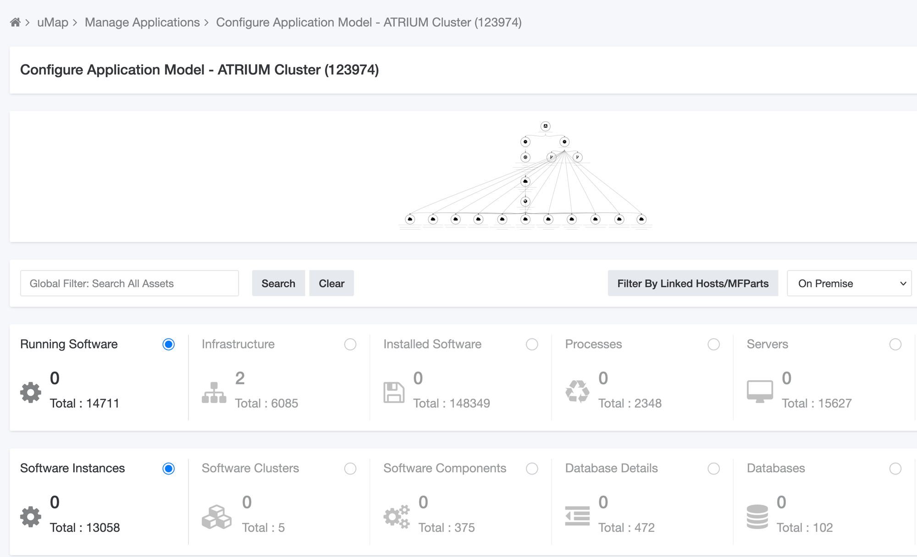
Task: Click the Infrastructure hierarchy icon
Action: [x=214, y=392]
